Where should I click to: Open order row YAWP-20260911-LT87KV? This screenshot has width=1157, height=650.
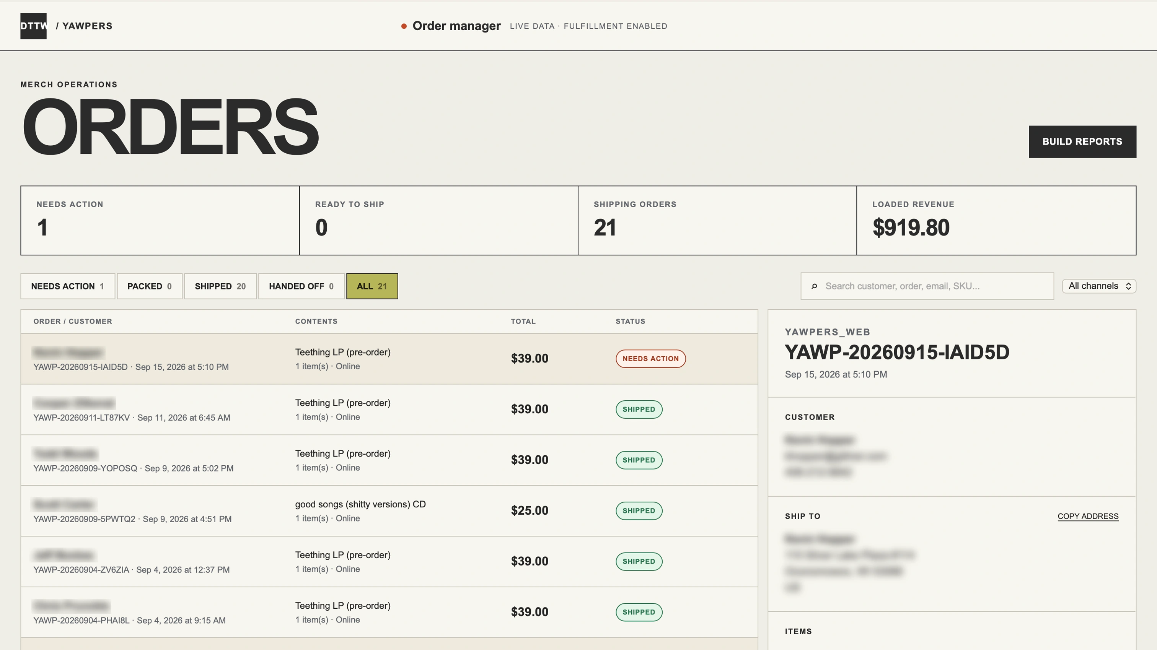click(389, 409)
